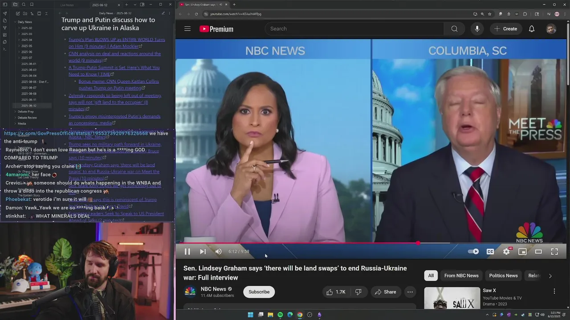Image resolution: width=570 pixels, height=320 pixels.
Task: Open CNN analysis on deal link
Action: click(114, 57)
